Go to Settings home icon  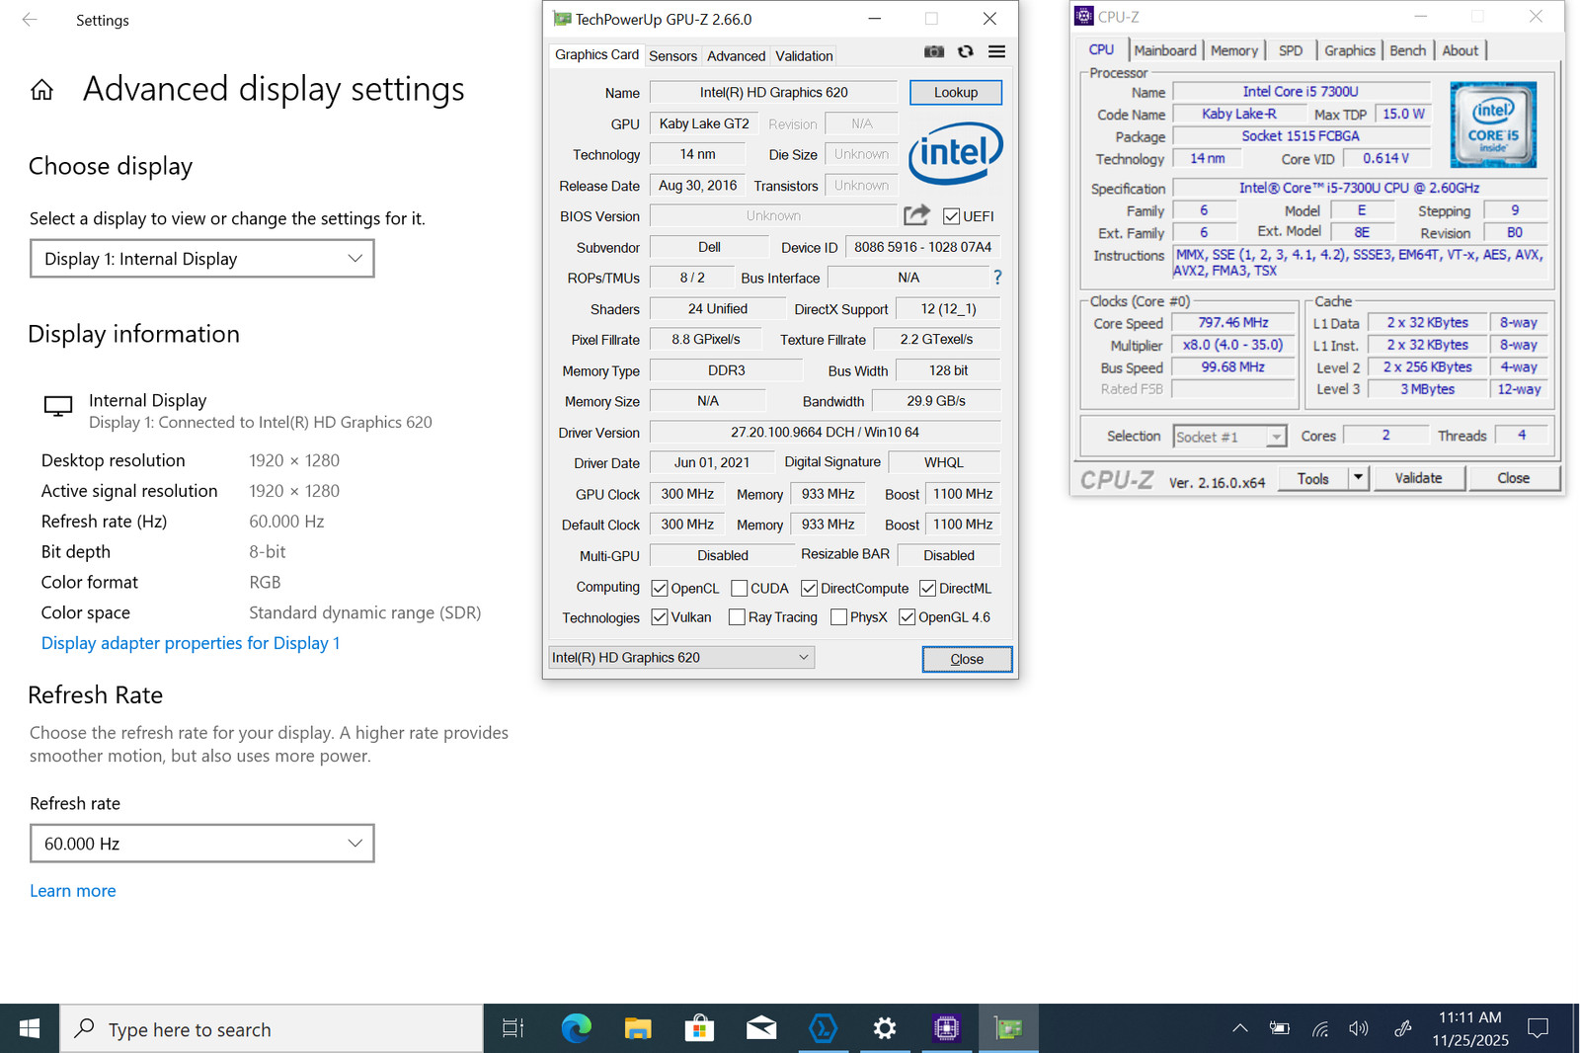pos(41,91)
